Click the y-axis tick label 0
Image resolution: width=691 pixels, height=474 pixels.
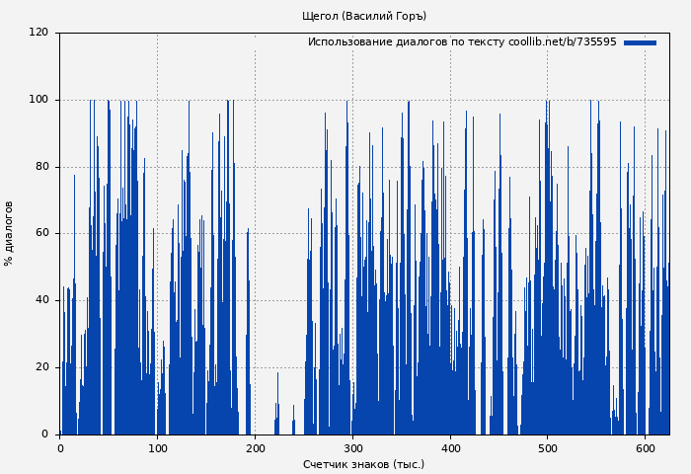click(x=45, y=434)
